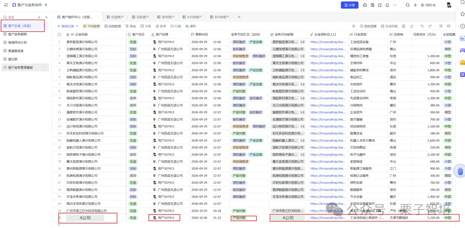Click the 生成页面 button

[389, 26]
